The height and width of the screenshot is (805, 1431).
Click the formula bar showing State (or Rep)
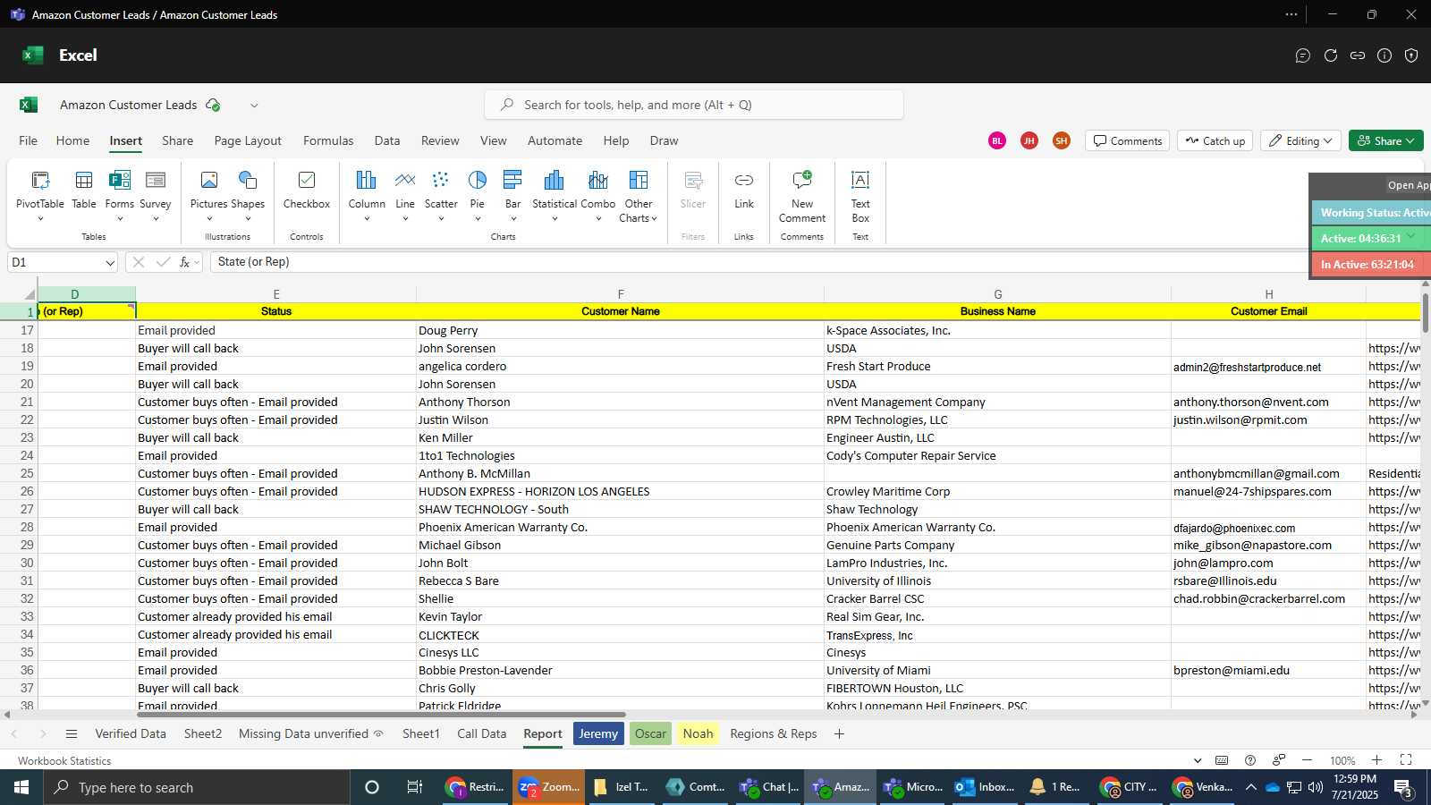[x=760, y=262]
